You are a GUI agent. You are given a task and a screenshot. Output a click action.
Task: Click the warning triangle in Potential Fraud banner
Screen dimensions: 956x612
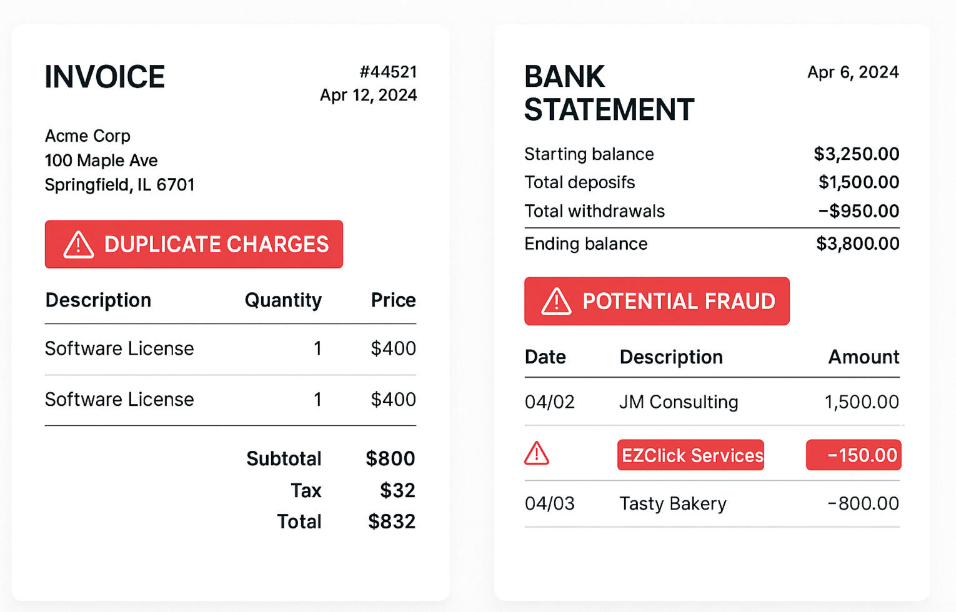[556, 301]
